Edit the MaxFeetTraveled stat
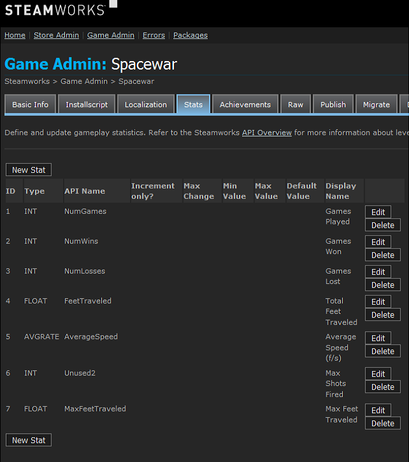This screenshot has width=409, height=462. pyautogui.click(x=378, y=410)
